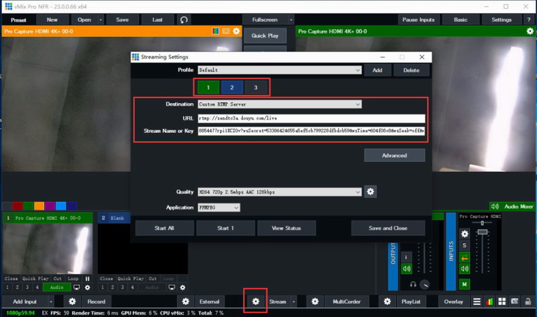Click the Record settings gear icon
537x317 pixels.
click(x=72, y=302)
